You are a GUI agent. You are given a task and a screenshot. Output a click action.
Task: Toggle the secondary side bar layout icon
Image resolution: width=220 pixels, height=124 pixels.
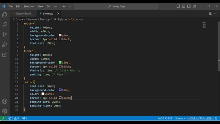(189, 6)
